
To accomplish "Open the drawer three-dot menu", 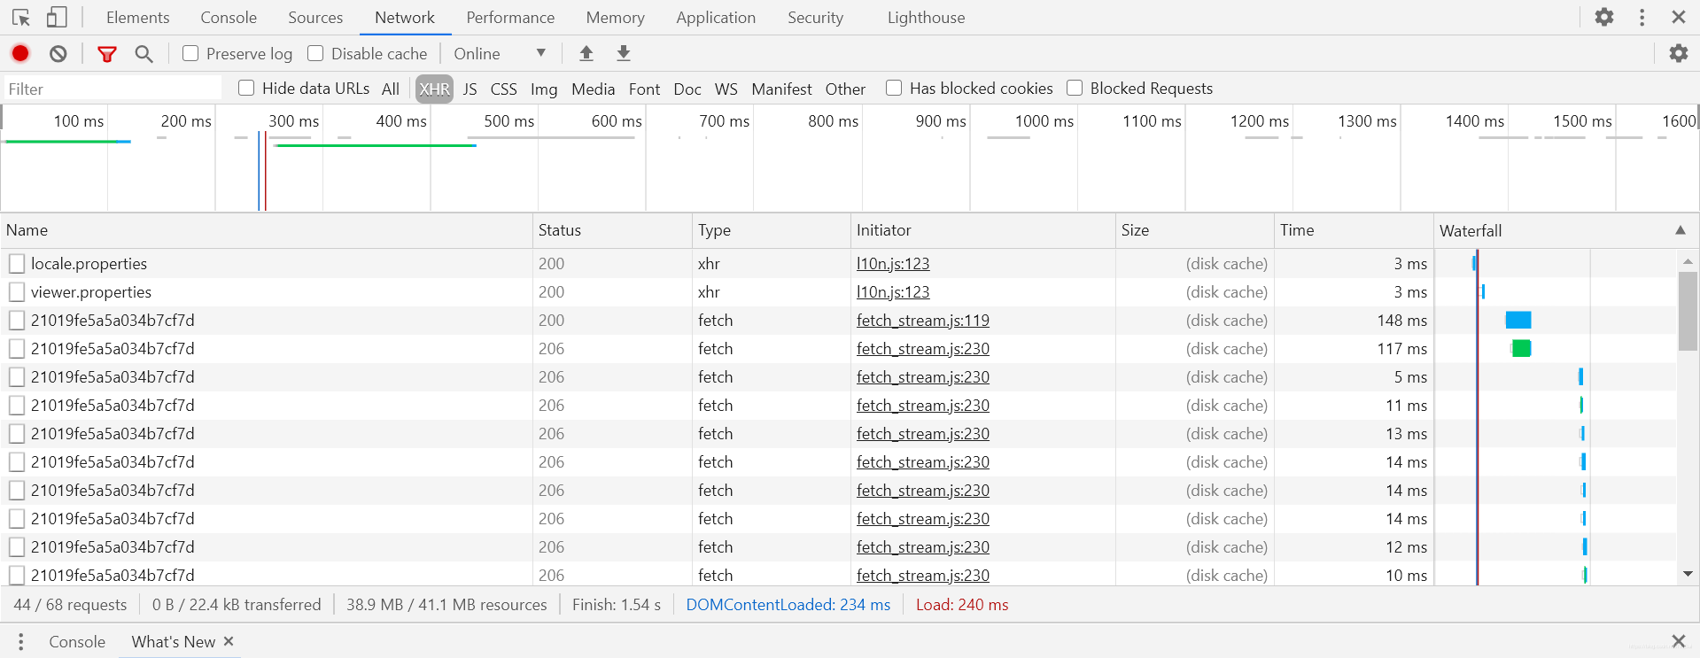I will click(x=20, y=641).
